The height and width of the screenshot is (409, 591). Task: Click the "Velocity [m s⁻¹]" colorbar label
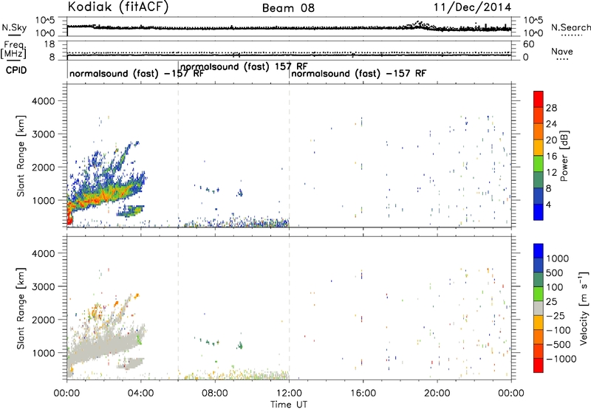coord(584,309)
